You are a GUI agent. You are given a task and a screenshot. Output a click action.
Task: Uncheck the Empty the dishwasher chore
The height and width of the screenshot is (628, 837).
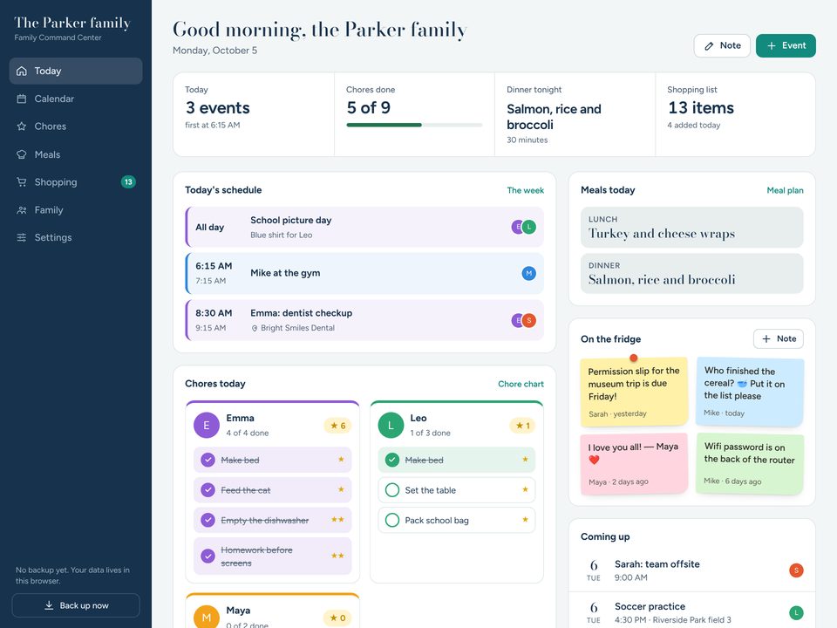(x=208, y=520)
